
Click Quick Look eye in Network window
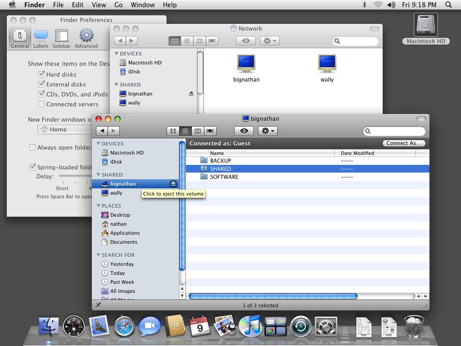[246, 41]
